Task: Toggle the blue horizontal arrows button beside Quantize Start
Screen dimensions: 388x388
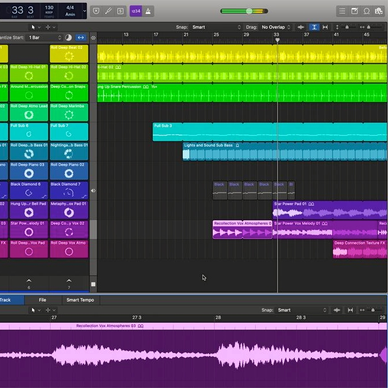Action: coord(80,37)
